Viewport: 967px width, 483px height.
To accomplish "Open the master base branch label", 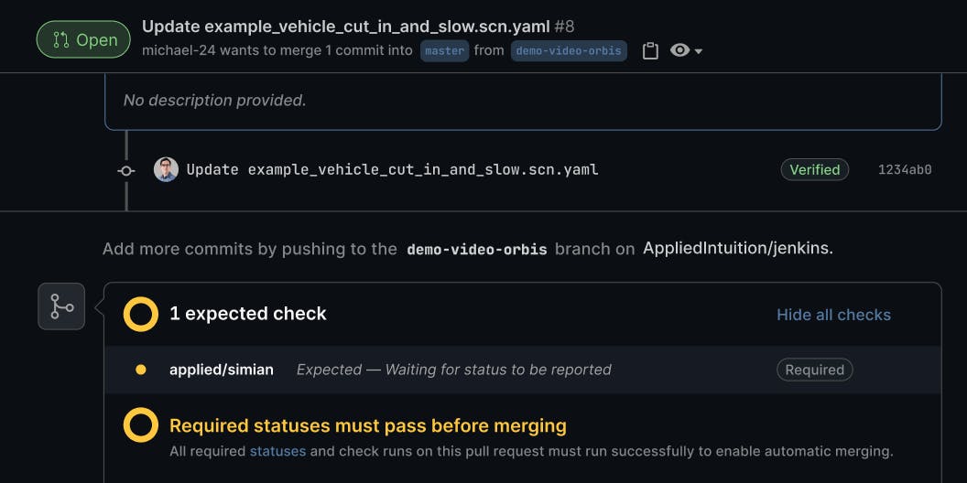I will click(444, 51).
